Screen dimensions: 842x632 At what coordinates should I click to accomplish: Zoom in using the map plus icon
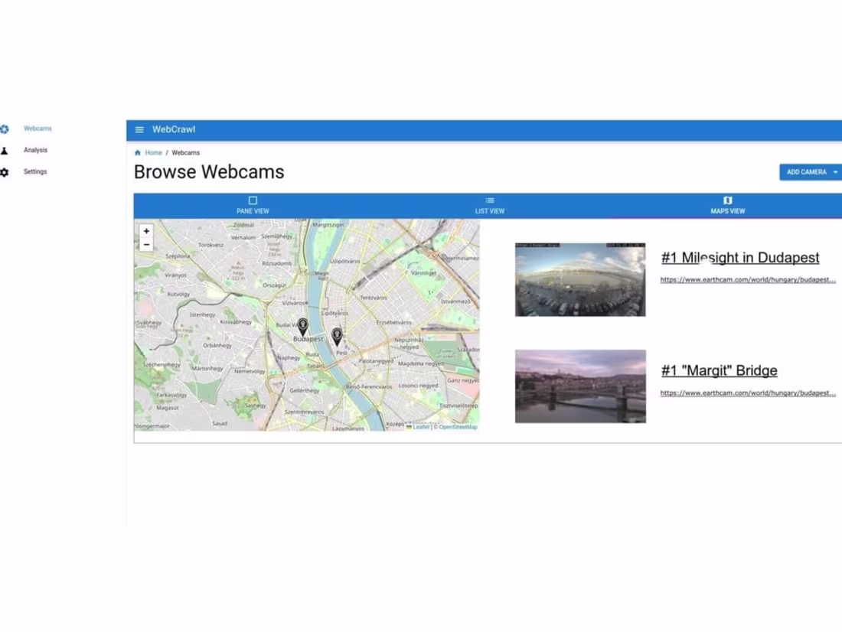click(x=146, y=230)
